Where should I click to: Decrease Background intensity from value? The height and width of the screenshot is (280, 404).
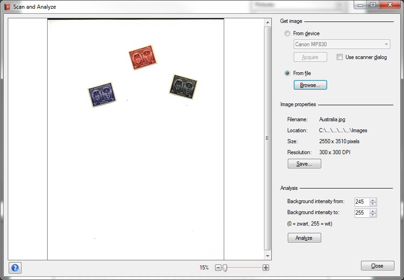pyautogui.click(x=373, y=204)
